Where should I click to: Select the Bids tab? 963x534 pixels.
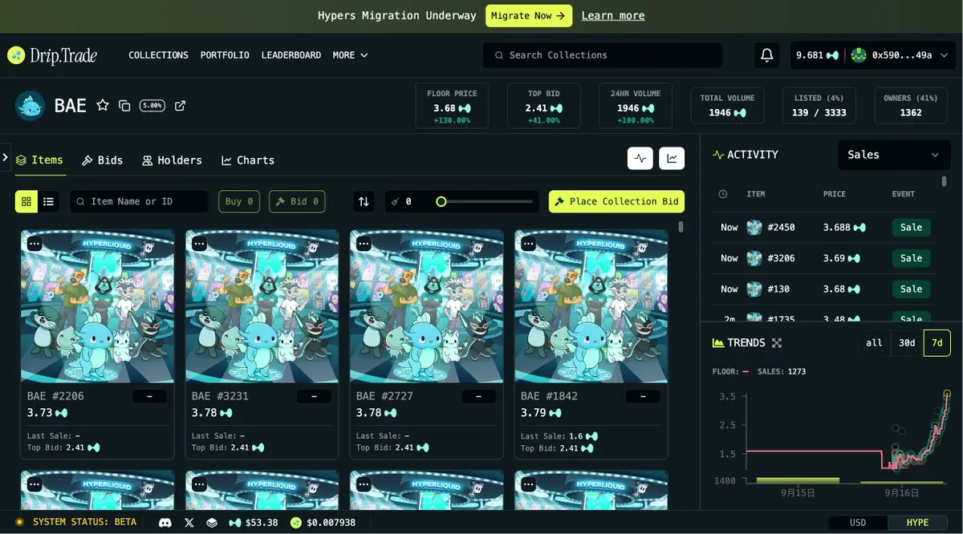pos(103,160)
